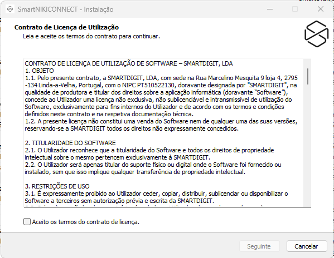The width and height of the screenshot is (334, 258).
Task: Click the '2. TITULARIDADE DO SOFTWARE' heading
Action: point(70,143)
